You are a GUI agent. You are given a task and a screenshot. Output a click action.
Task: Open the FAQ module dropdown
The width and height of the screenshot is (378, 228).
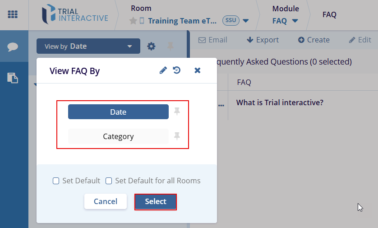click(x=295, y=21)
